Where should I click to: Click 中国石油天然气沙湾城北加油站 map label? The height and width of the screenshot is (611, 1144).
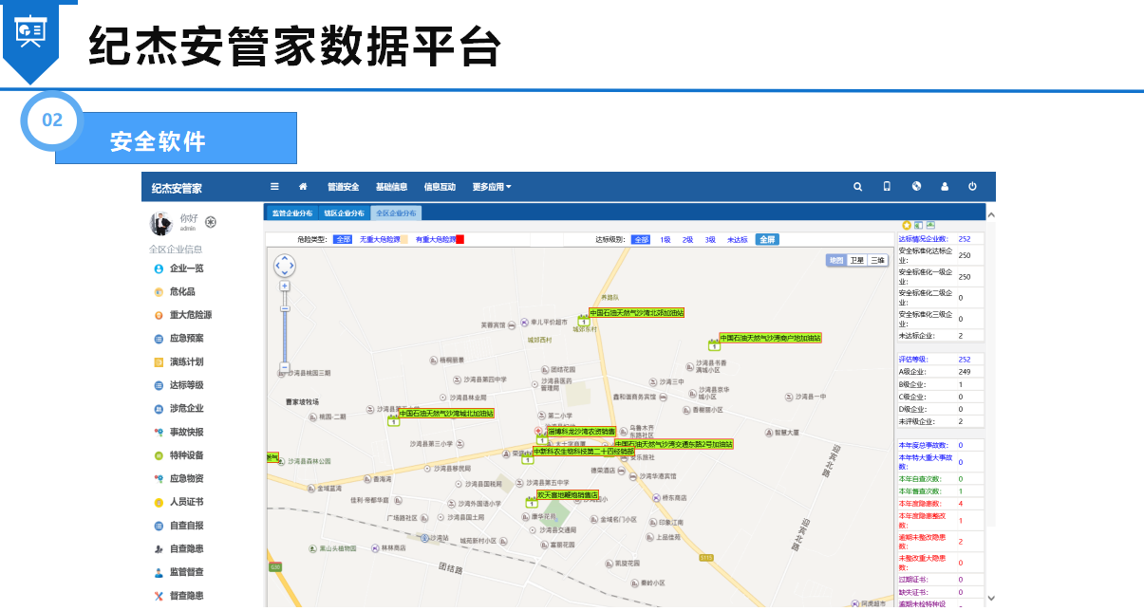point(446,414)
